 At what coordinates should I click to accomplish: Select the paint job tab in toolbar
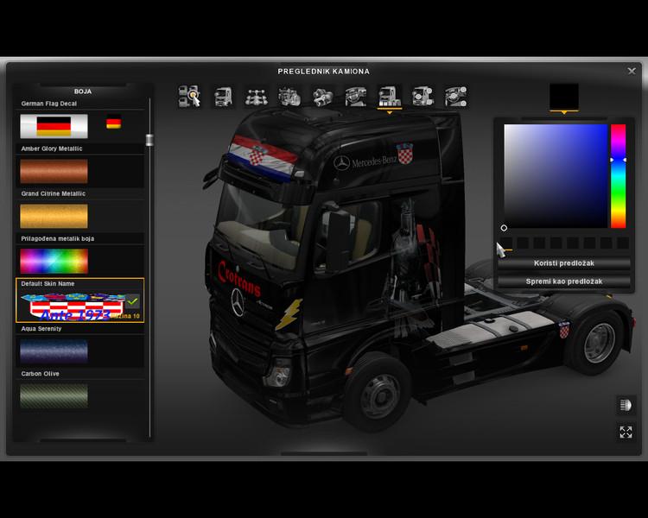(x=389, y=96)
